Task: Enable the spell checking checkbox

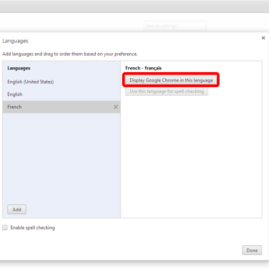Action: [x=5, y=228]
